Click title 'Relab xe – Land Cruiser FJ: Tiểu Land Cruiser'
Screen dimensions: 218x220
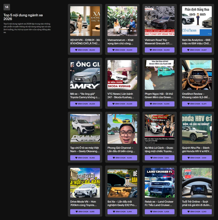click(x=159, y=203)
